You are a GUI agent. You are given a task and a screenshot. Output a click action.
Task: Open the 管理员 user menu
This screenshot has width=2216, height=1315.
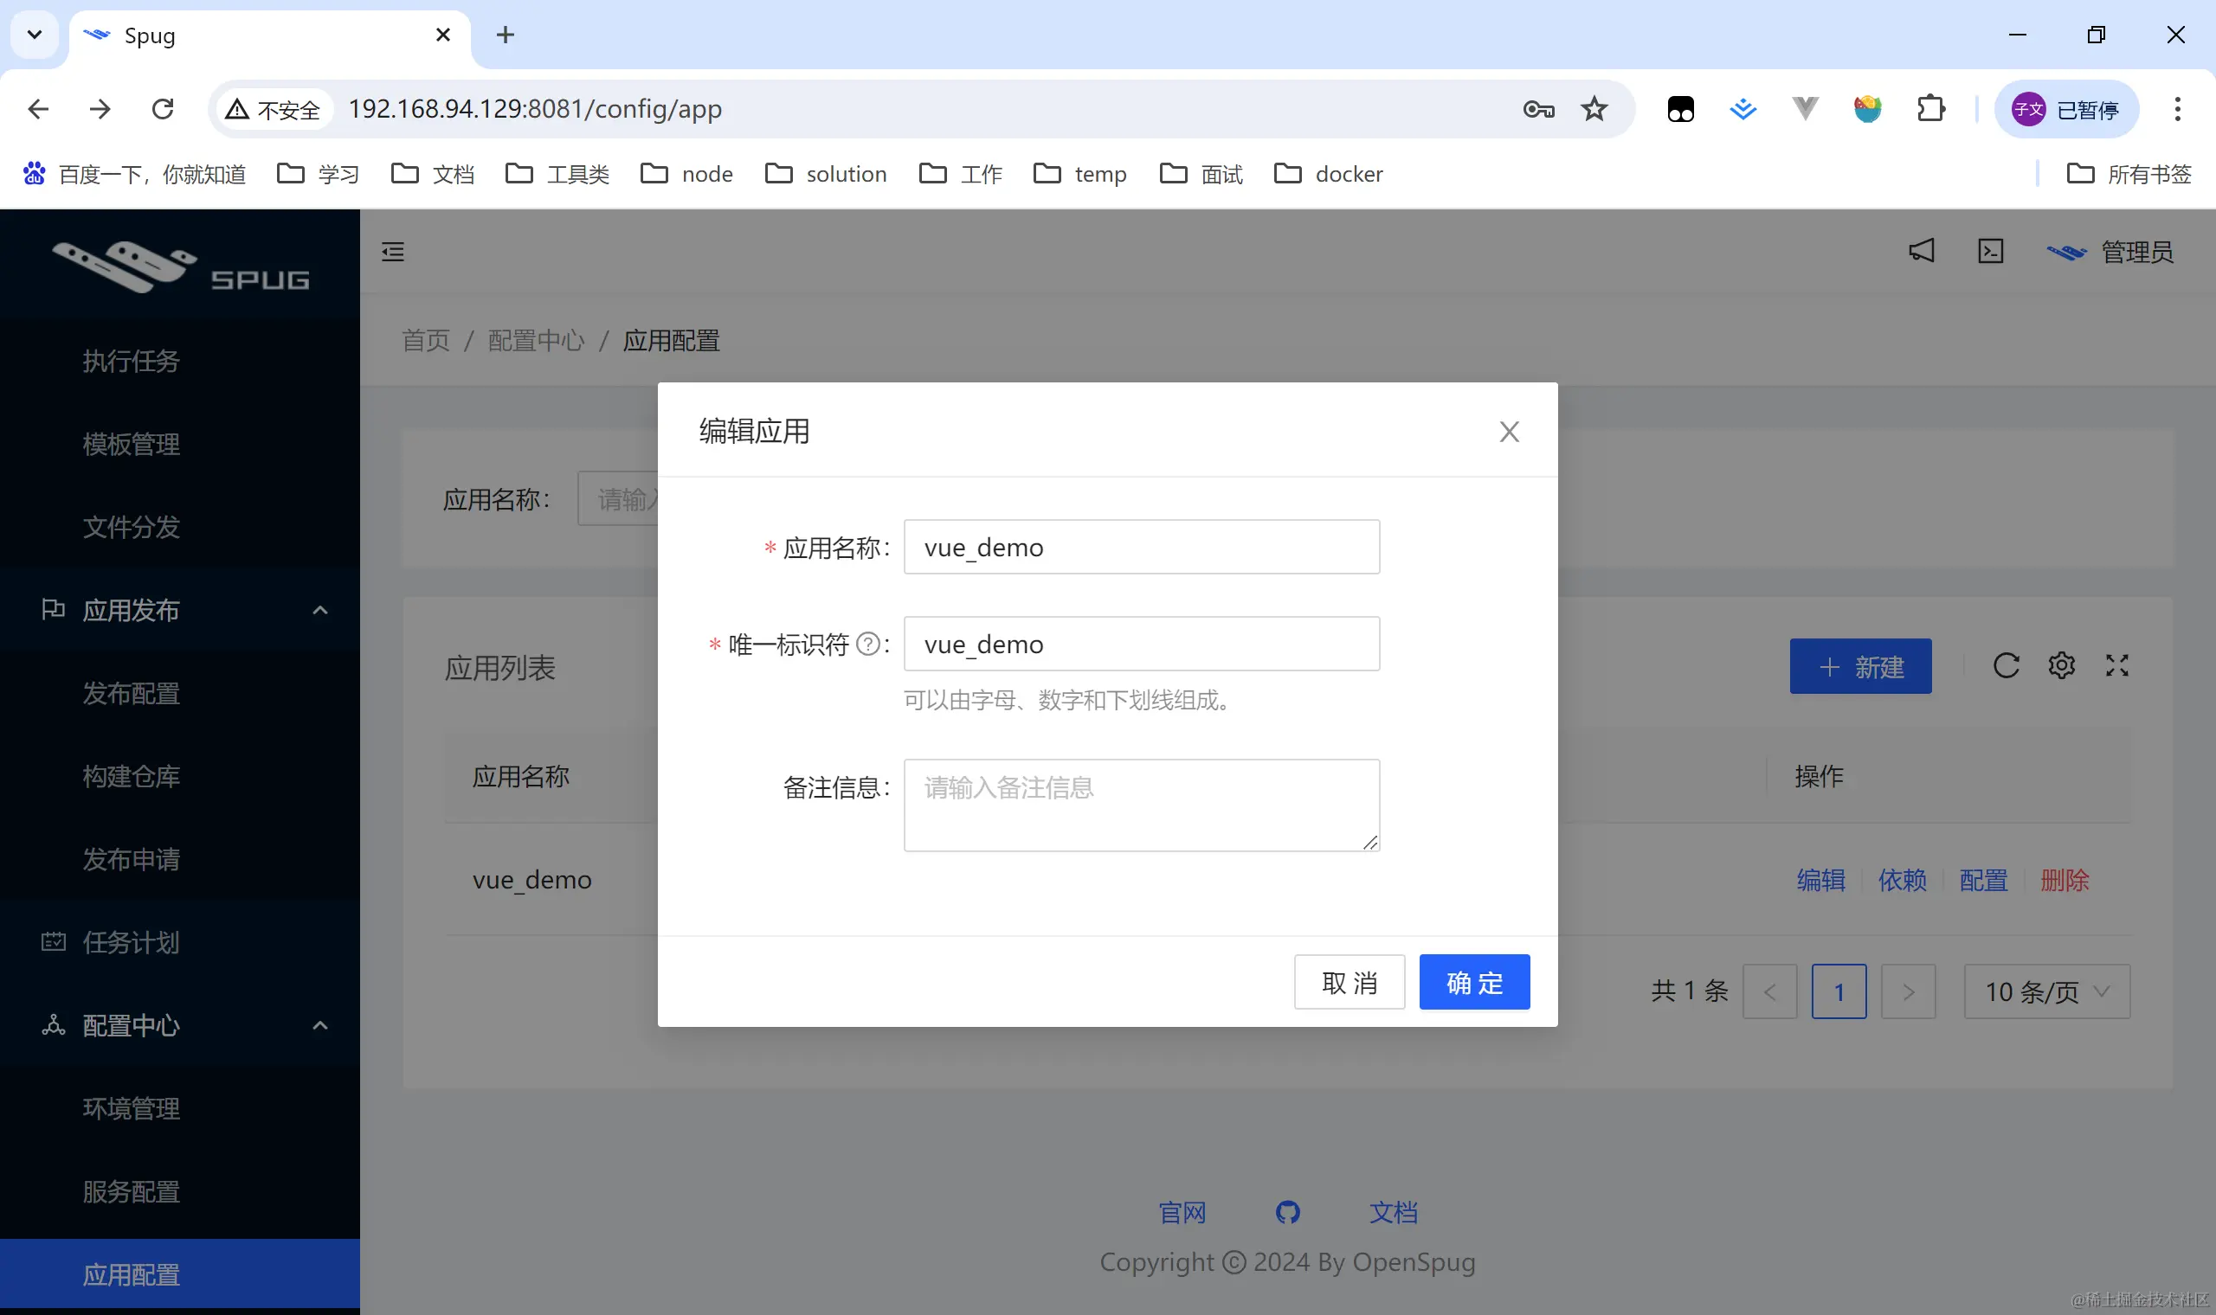2110,253
